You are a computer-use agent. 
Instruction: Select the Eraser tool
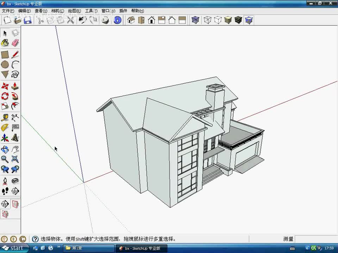tap(15, 43)
